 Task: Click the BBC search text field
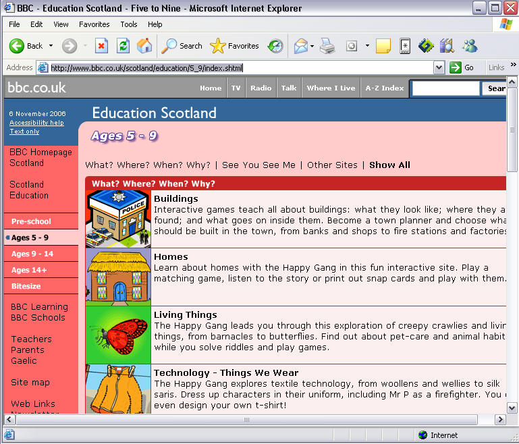coord(445,88)
